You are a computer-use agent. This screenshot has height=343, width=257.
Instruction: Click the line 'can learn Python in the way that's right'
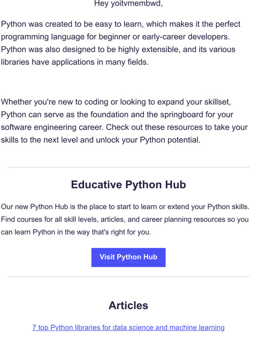tap(76, 232)
